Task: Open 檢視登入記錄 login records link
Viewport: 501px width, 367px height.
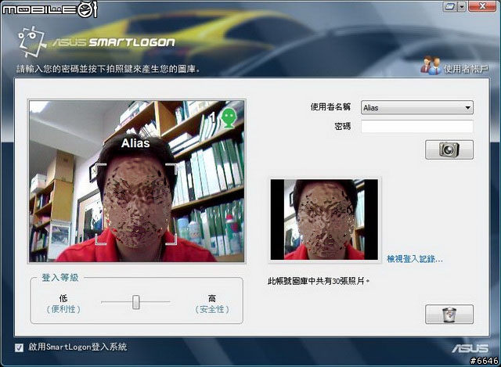Action: [414, 259]
